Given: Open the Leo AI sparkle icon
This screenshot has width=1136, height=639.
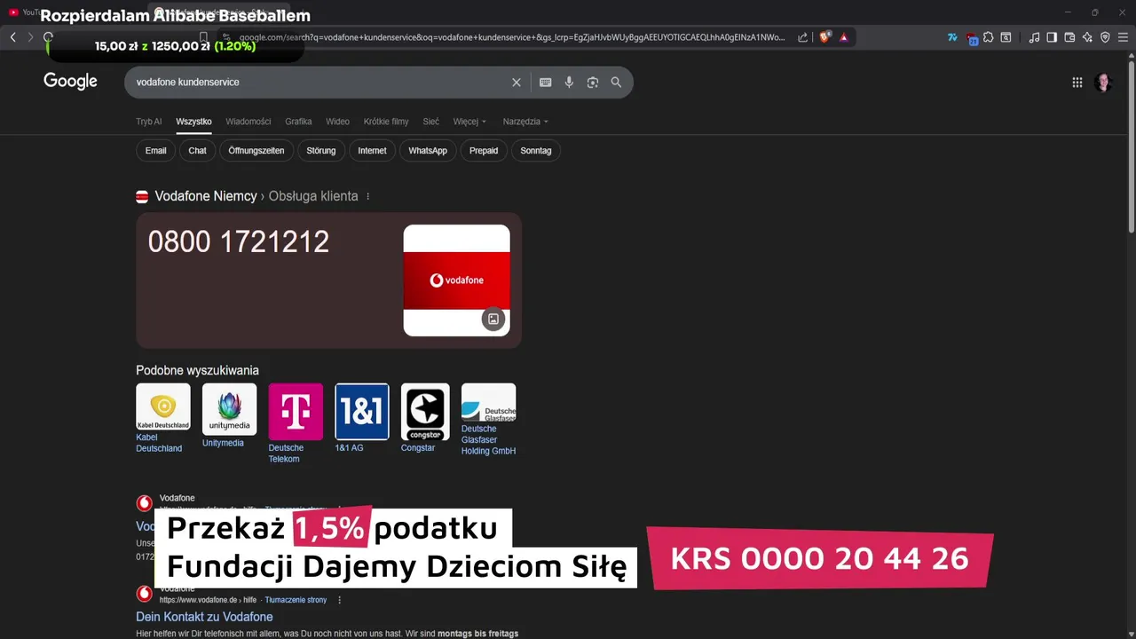Looking at the screenshot, I should (1087, 37).
